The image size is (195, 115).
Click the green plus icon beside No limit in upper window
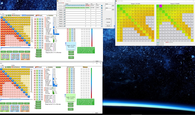click(x=6, y=16)
